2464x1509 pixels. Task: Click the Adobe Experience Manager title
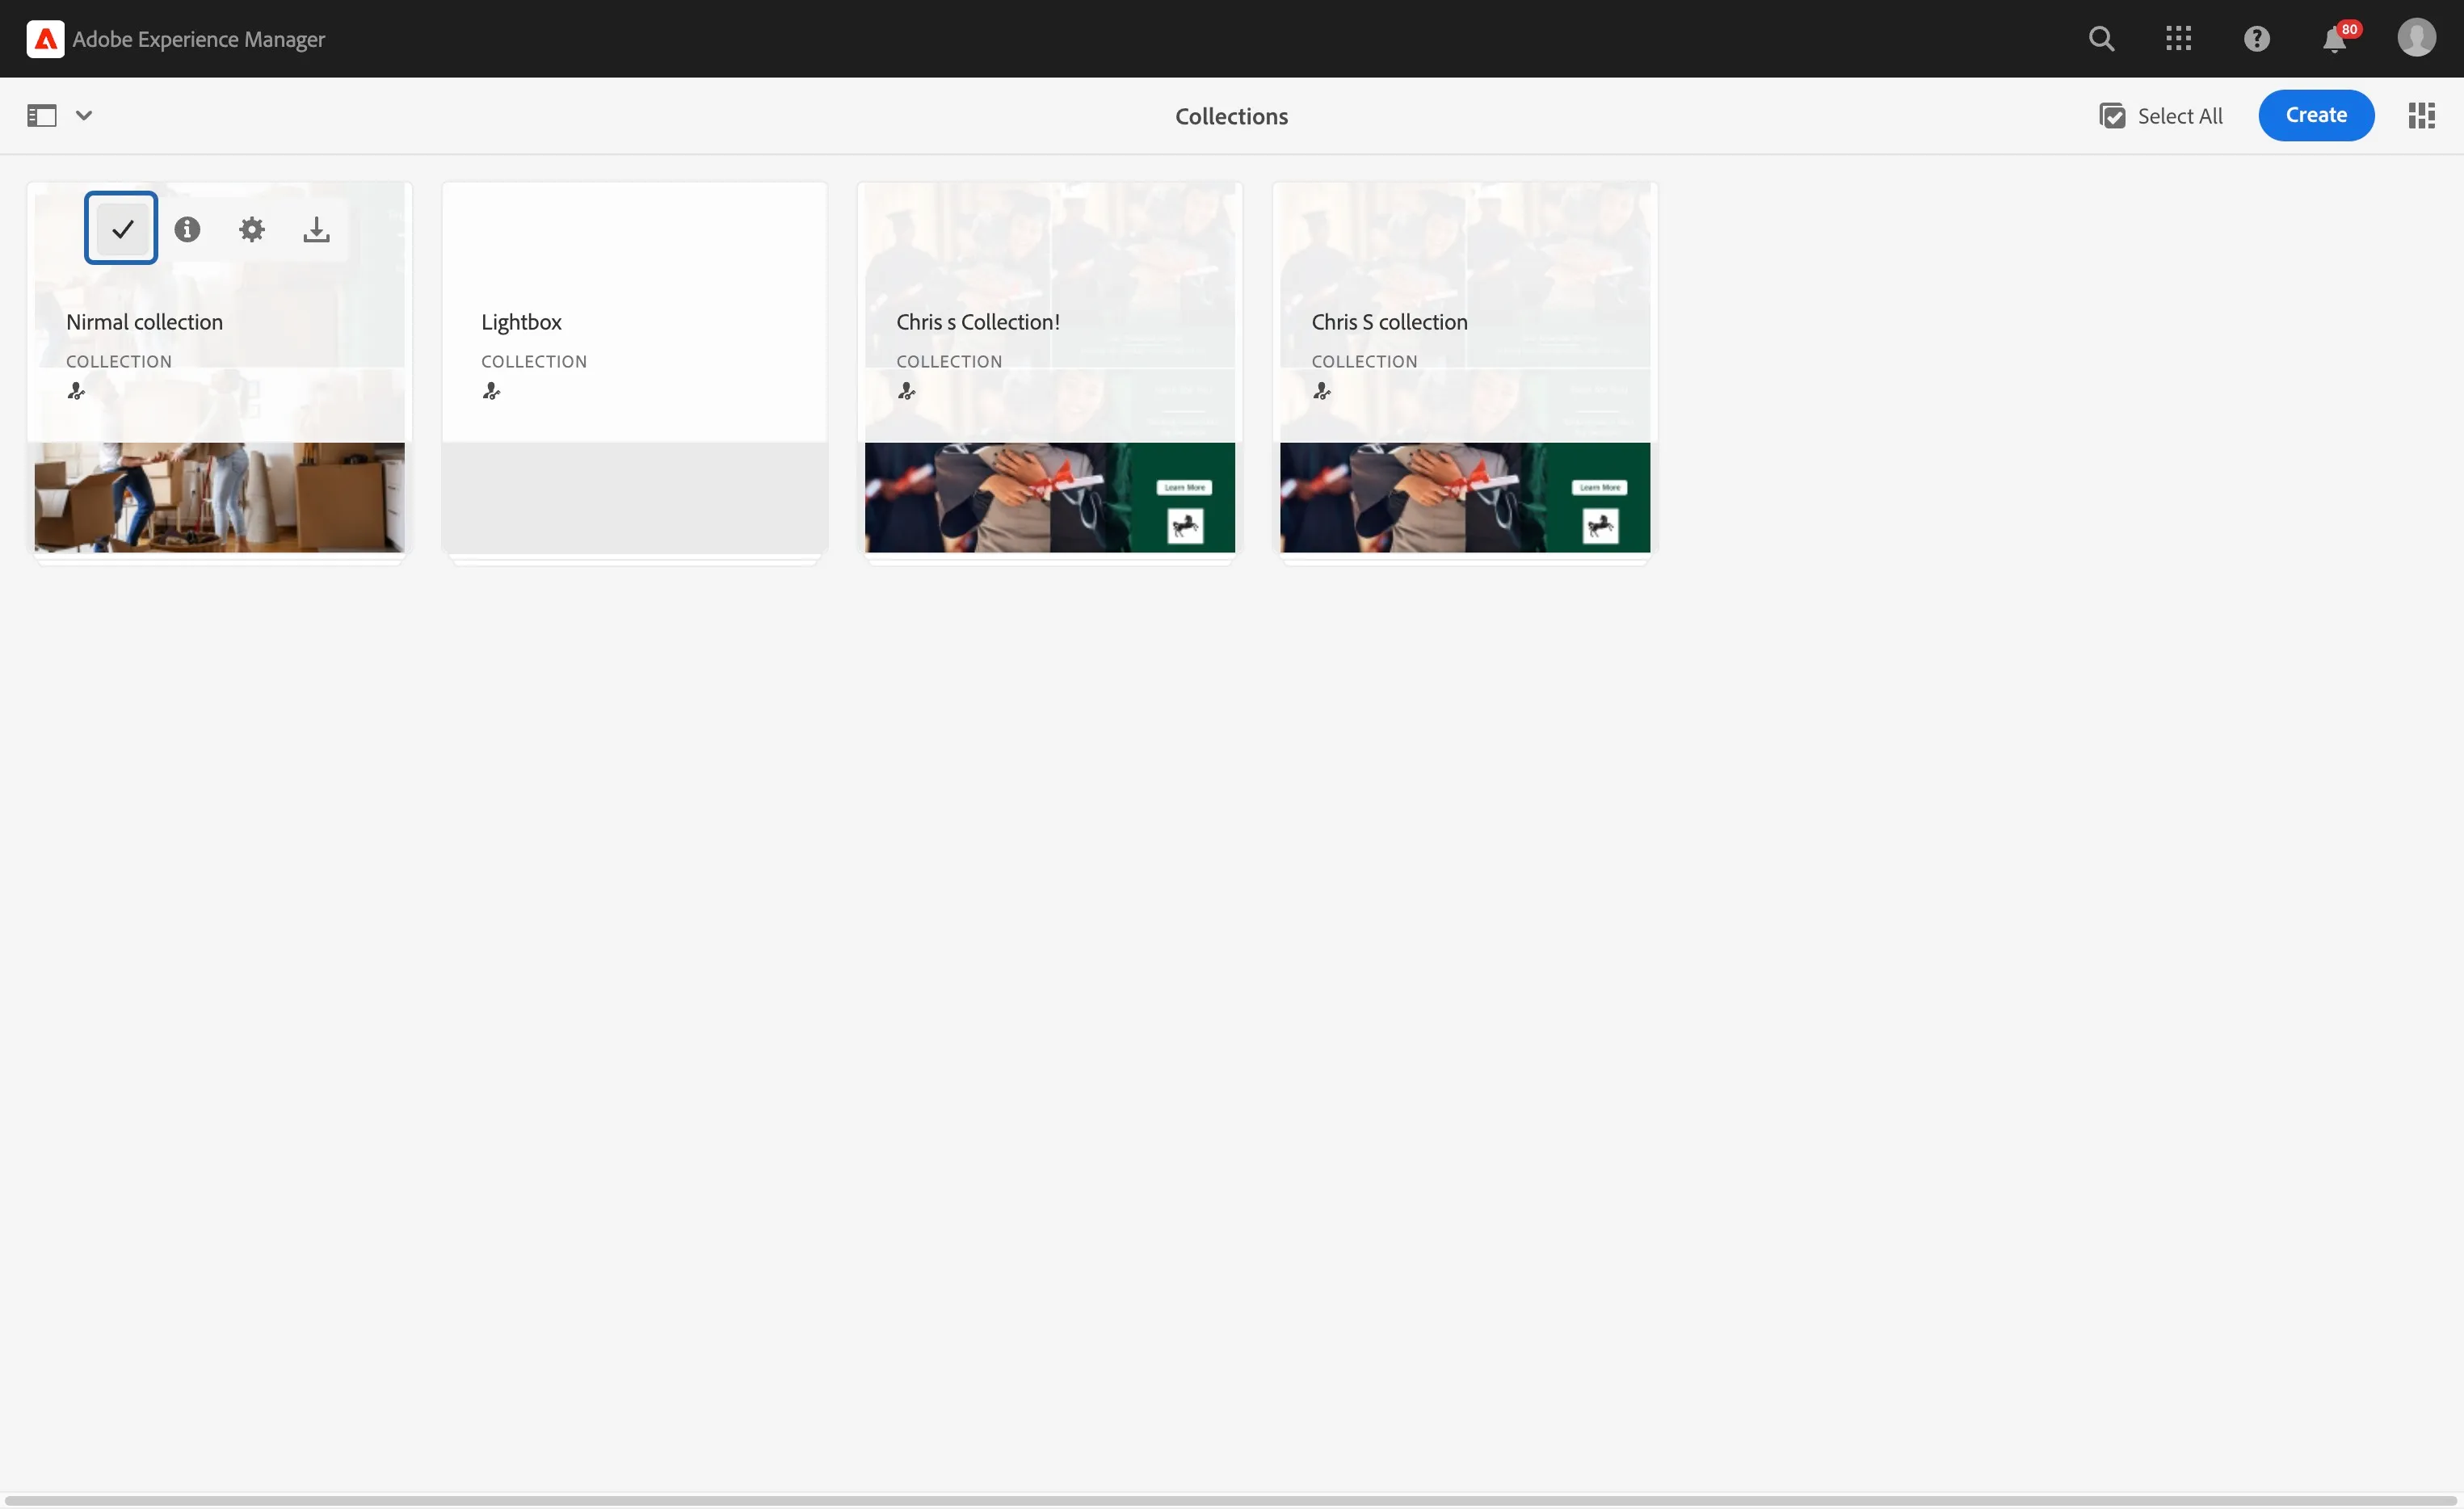point(199,39)
